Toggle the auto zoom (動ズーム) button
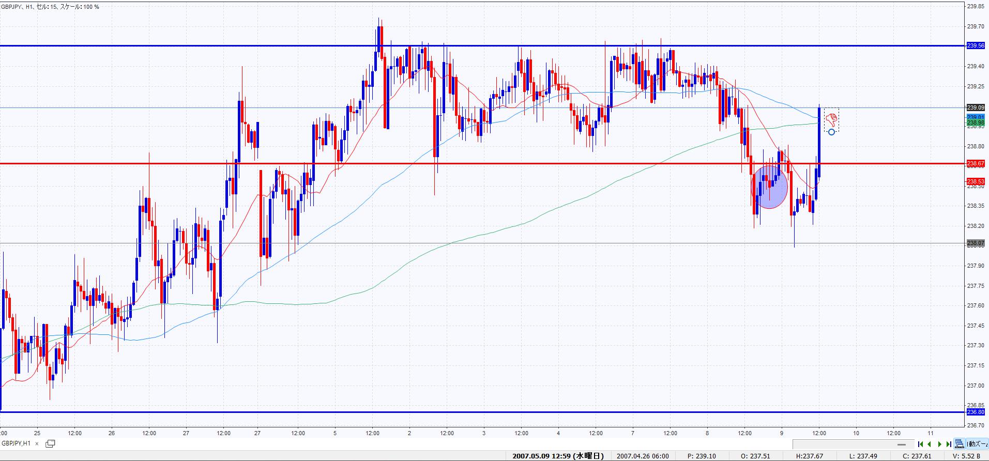 click(x=977, y=444)
